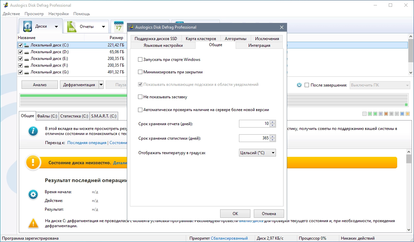414x242 pixels.
Task: Open the Помощь menu
Action: [81, 14]
